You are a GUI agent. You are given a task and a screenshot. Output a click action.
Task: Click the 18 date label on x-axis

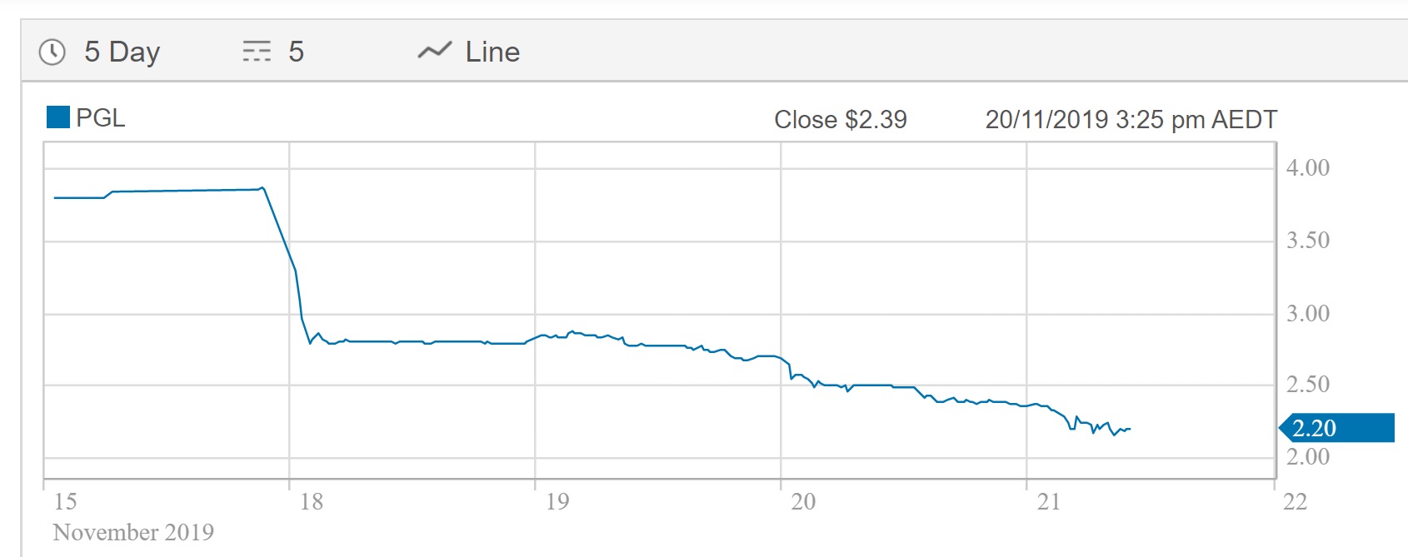[x=312, y=501]
